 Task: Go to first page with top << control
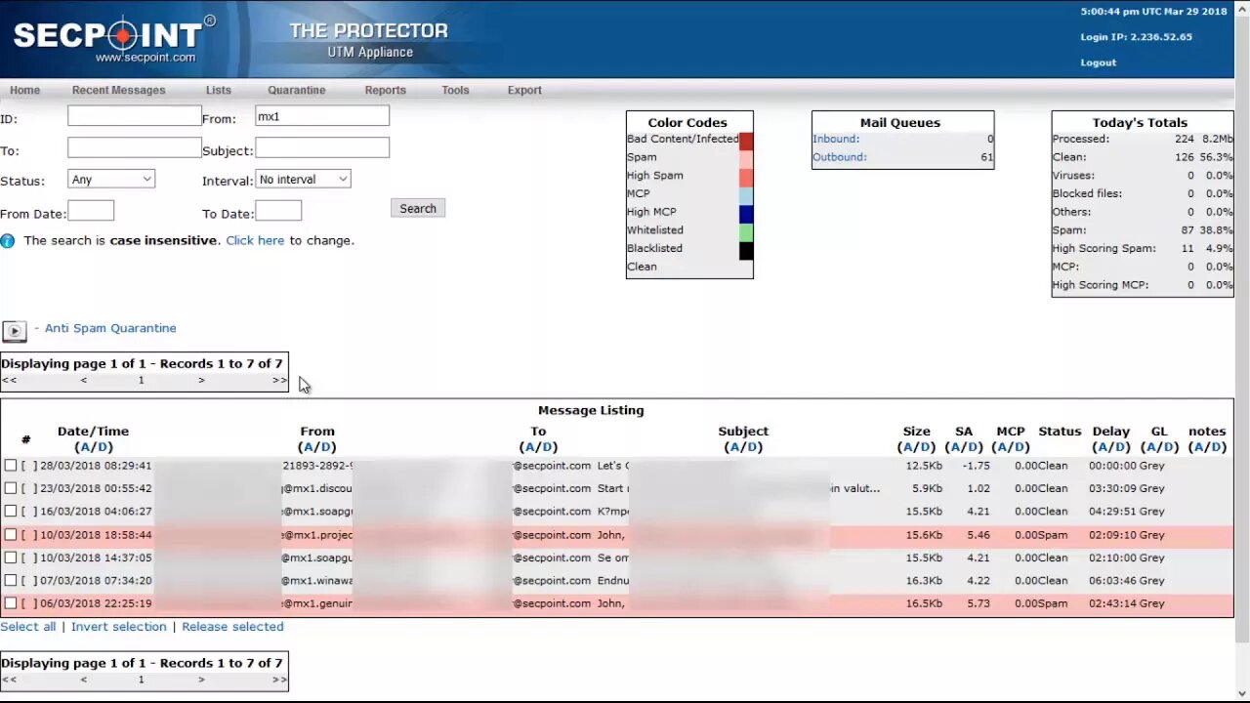(x=9, y=381)
